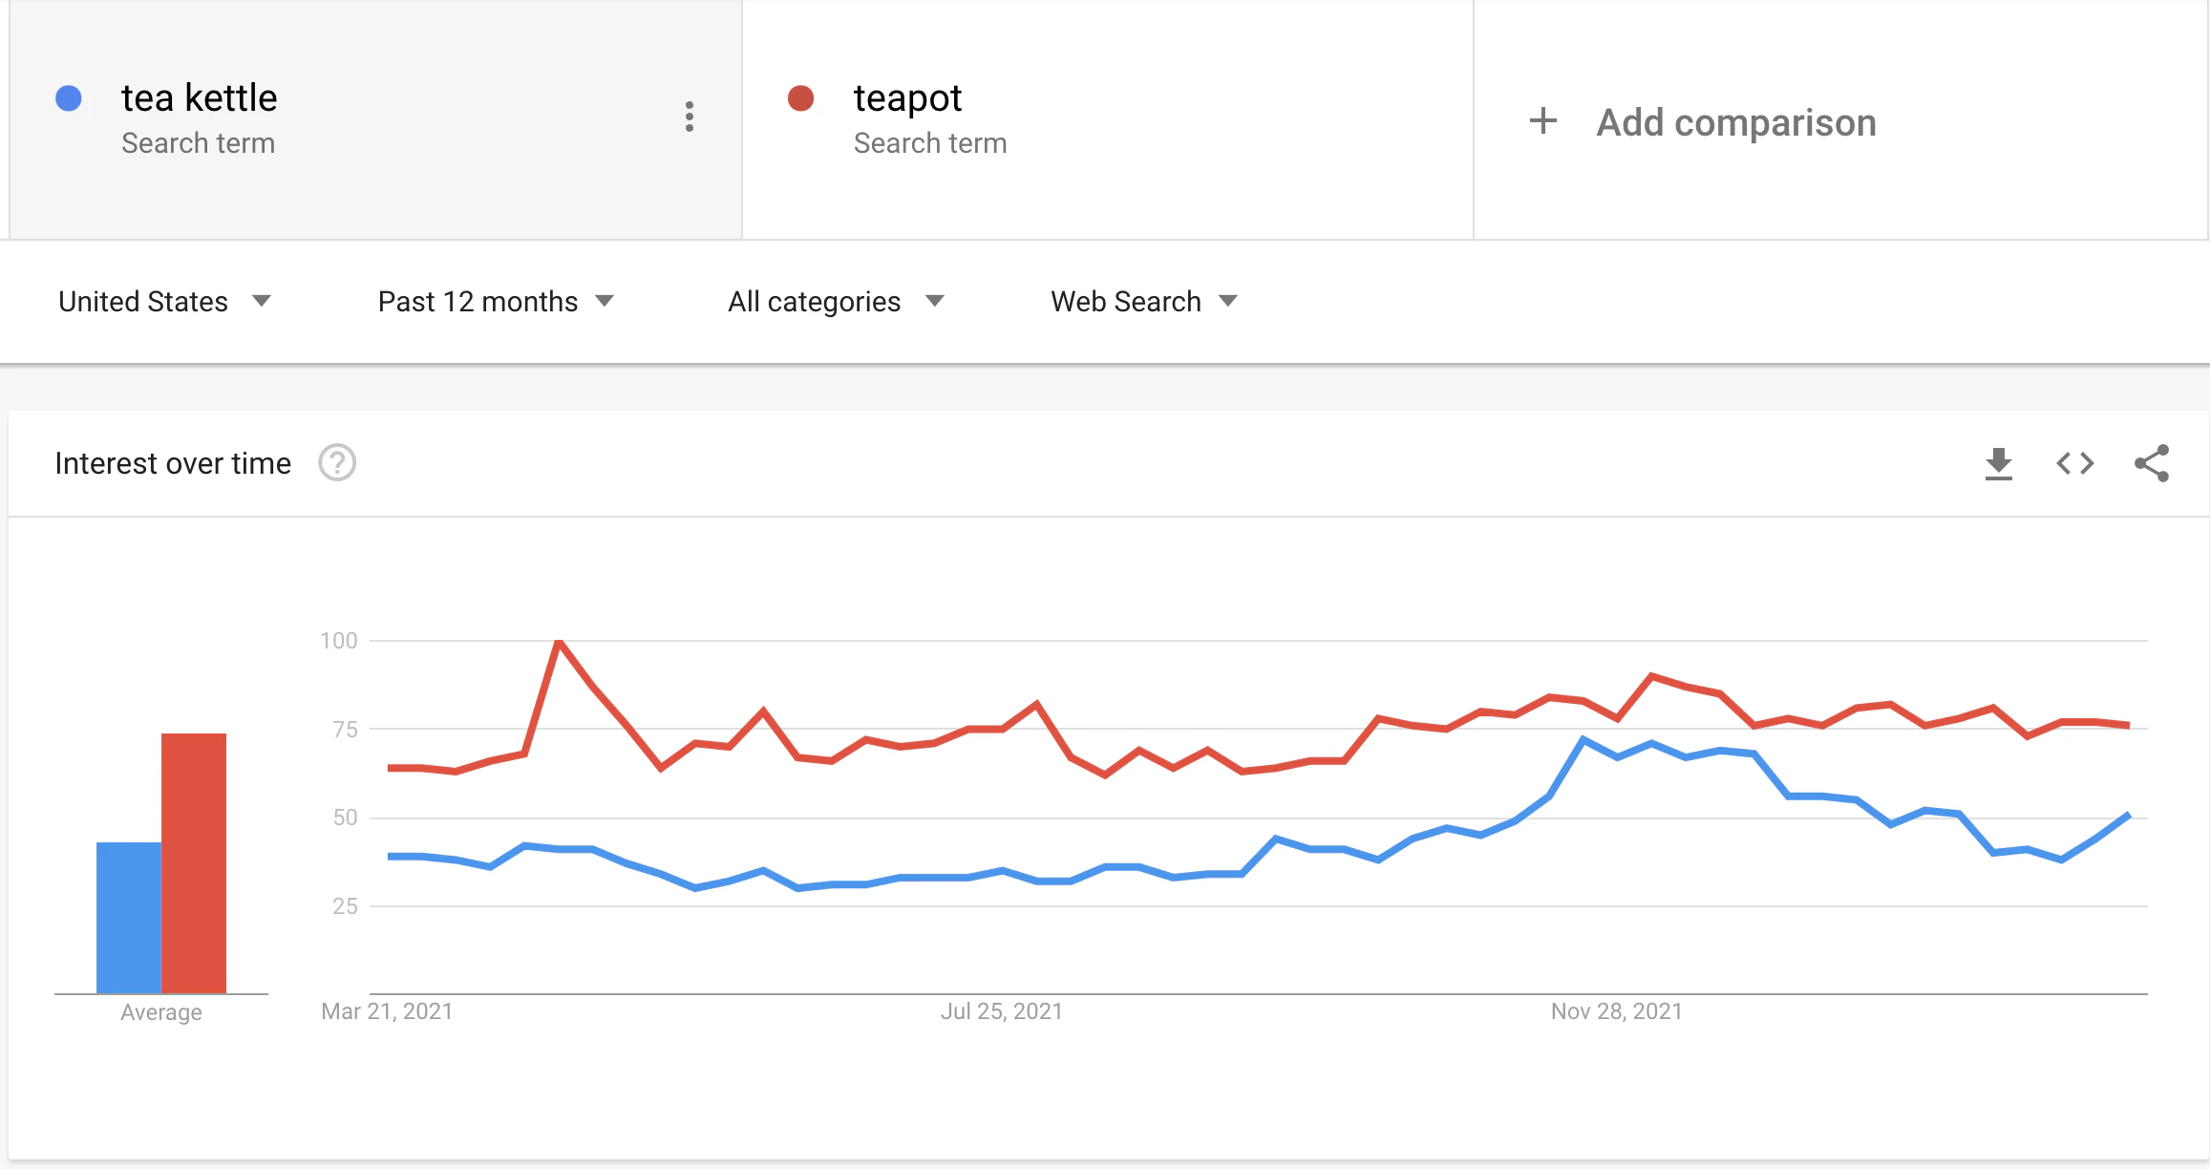The width and height of the screenshot is (2210, 1169).
Task: Open the All categories dropdown
Action: tap(836, 302)
